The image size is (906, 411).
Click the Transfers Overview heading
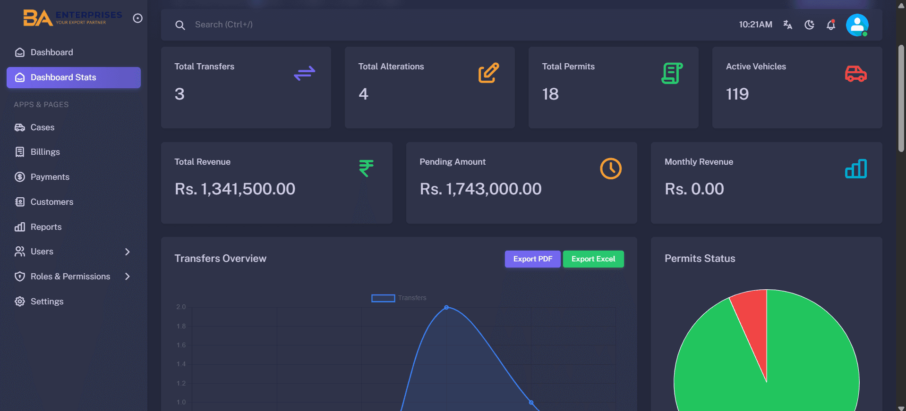tap(220, 259)
